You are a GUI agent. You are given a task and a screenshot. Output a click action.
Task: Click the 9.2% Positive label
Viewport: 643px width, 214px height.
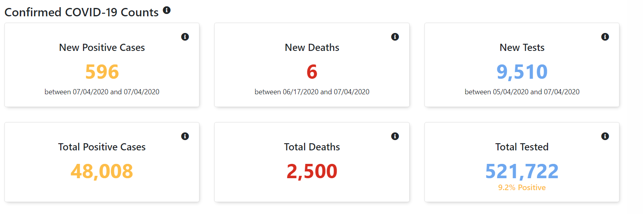[x=522, y=187]
